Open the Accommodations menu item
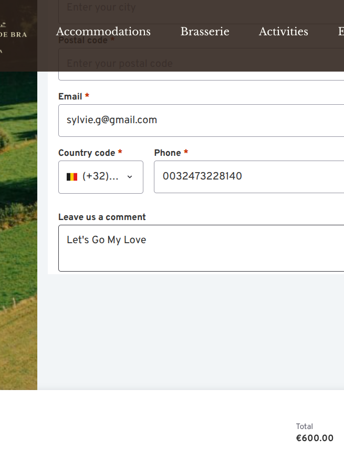The height and width of the screenshot is (449, 344). 103,32
